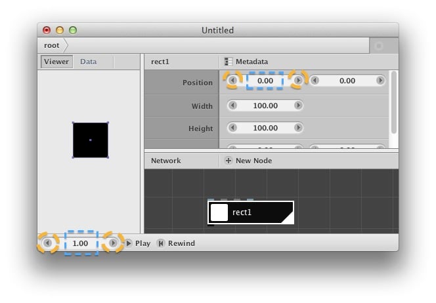This screenshot has width=436, height=303.
Task: Click the Metadata list icon
Action: [x=229, y=62]
